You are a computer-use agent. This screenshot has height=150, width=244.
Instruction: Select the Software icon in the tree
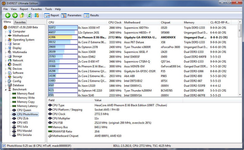[10, 73]
